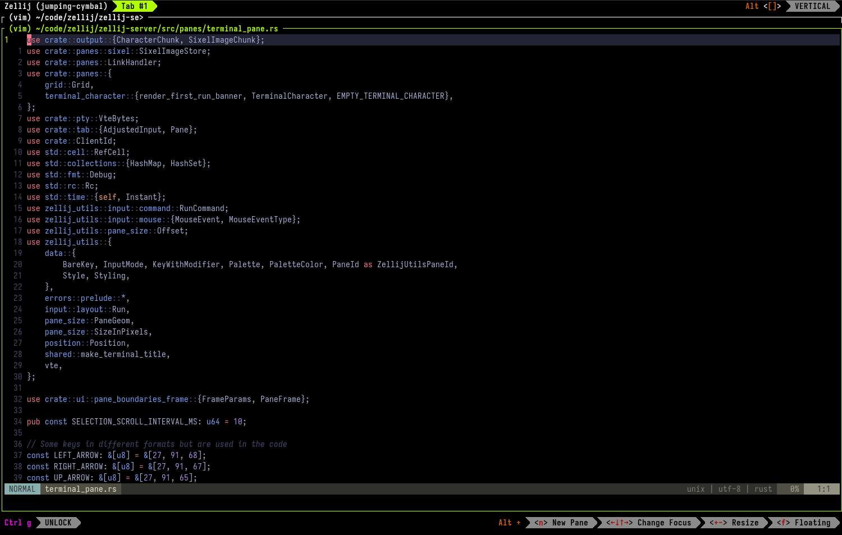Click the "<n> New Pane" shortcut
The width and height of the screenshot is (842, 535).
click(x=561, y=523)
